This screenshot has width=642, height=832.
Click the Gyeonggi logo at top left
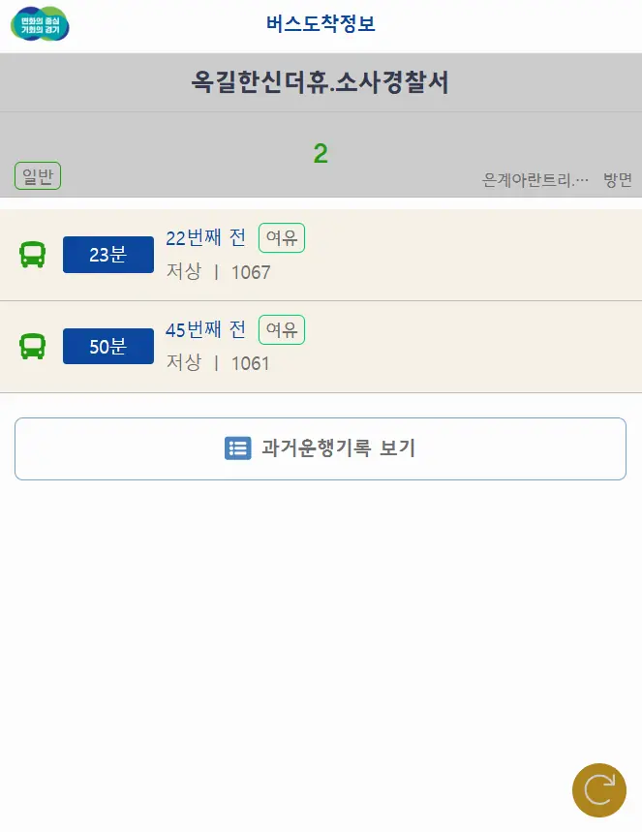pyautogui.click(x=40, y=24)
